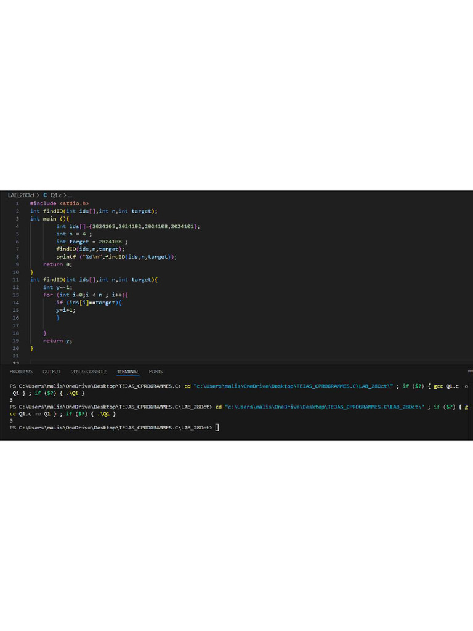Click line number 1 in the gutter

17,203
